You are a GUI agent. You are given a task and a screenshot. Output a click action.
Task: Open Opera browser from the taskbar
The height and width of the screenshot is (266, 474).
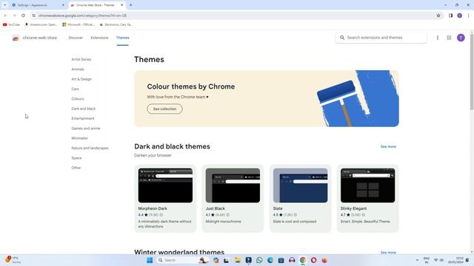coord(313,260)
